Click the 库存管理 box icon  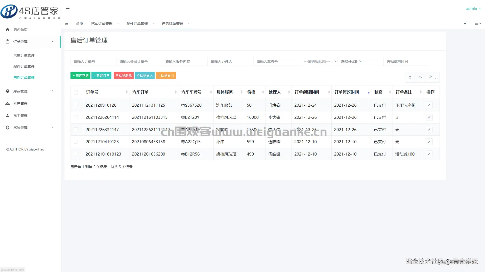[x=8, y=91]
